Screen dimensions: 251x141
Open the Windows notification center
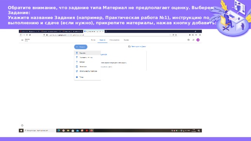pyautogui.click(x=199, y=130)
